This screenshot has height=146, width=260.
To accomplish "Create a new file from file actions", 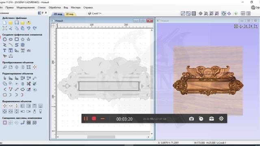I will [4, 23].
